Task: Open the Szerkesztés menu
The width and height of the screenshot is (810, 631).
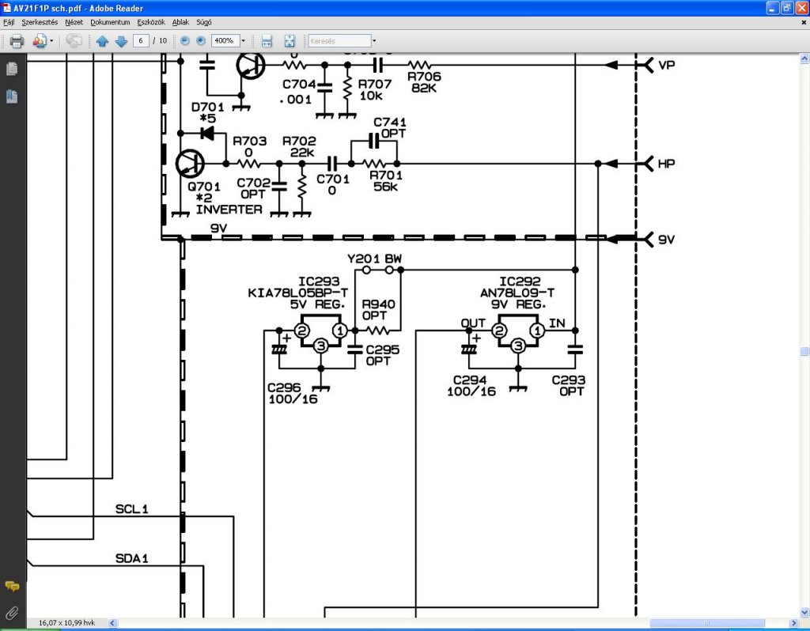Action: click(x=40, y=22)
